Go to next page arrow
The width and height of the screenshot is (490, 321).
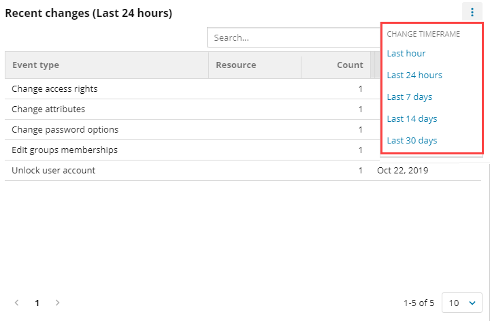pyautogui.click(x=58, y=303)
